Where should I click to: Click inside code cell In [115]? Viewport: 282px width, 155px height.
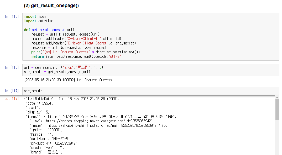(151, 37)
